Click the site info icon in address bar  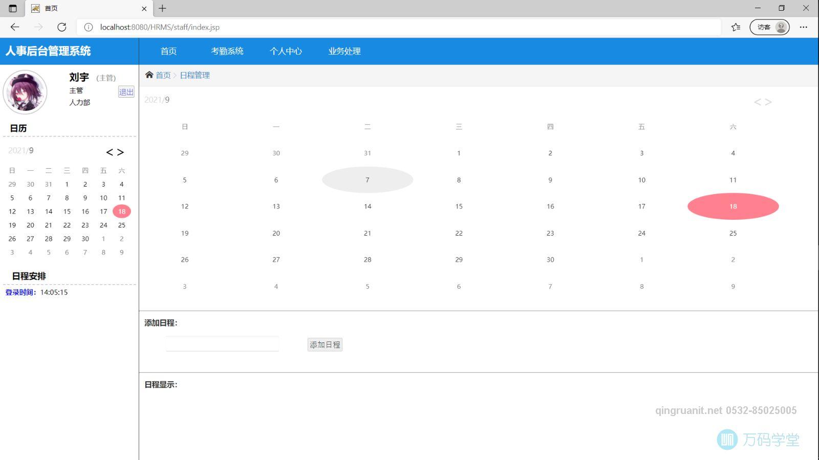pyautogui.click(x=89, y=27)
